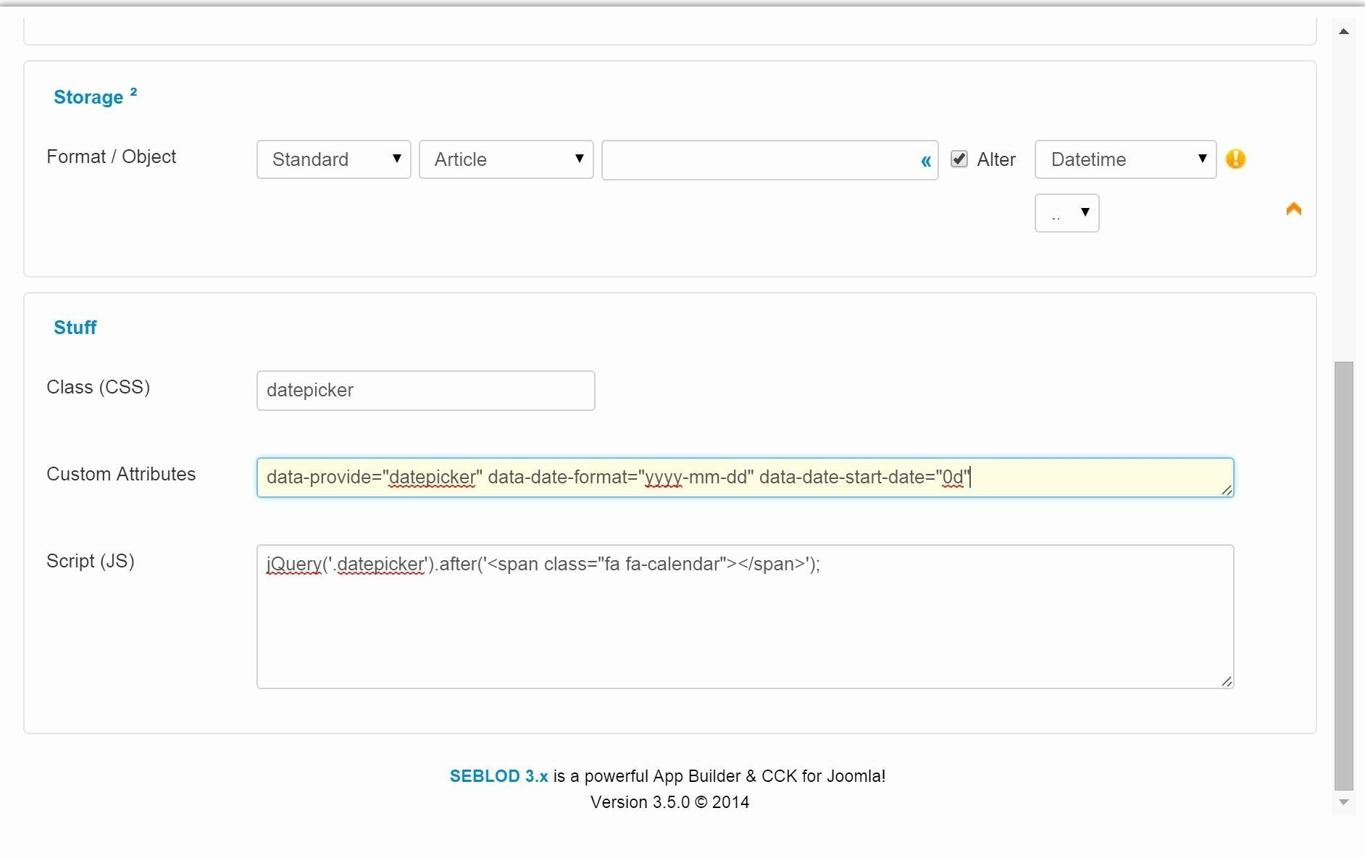Click the Stuff section heading
The height and width of the screenshot is (858, 1365).
tap(75, 328)
